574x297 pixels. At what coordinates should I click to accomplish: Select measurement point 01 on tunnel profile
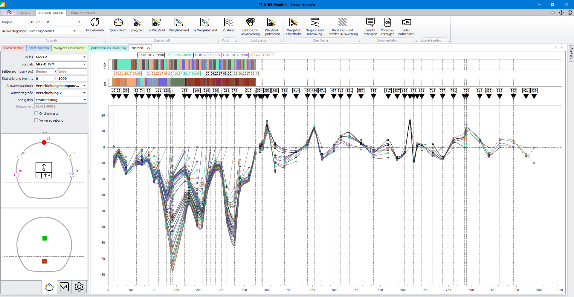pos(44,143)
